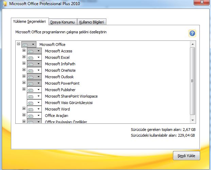
Task: Expand the Microsoft Publisher node
Action: (24, 89)
